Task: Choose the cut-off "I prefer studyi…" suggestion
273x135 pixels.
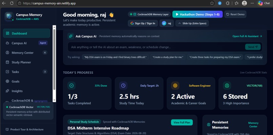Action: (253, 57)
